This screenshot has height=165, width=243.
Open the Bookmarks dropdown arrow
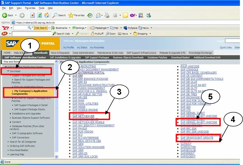(70, 28)
